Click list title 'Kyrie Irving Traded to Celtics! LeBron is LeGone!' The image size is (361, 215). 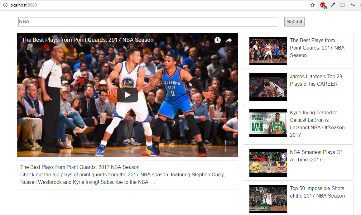tap(317, 124)
